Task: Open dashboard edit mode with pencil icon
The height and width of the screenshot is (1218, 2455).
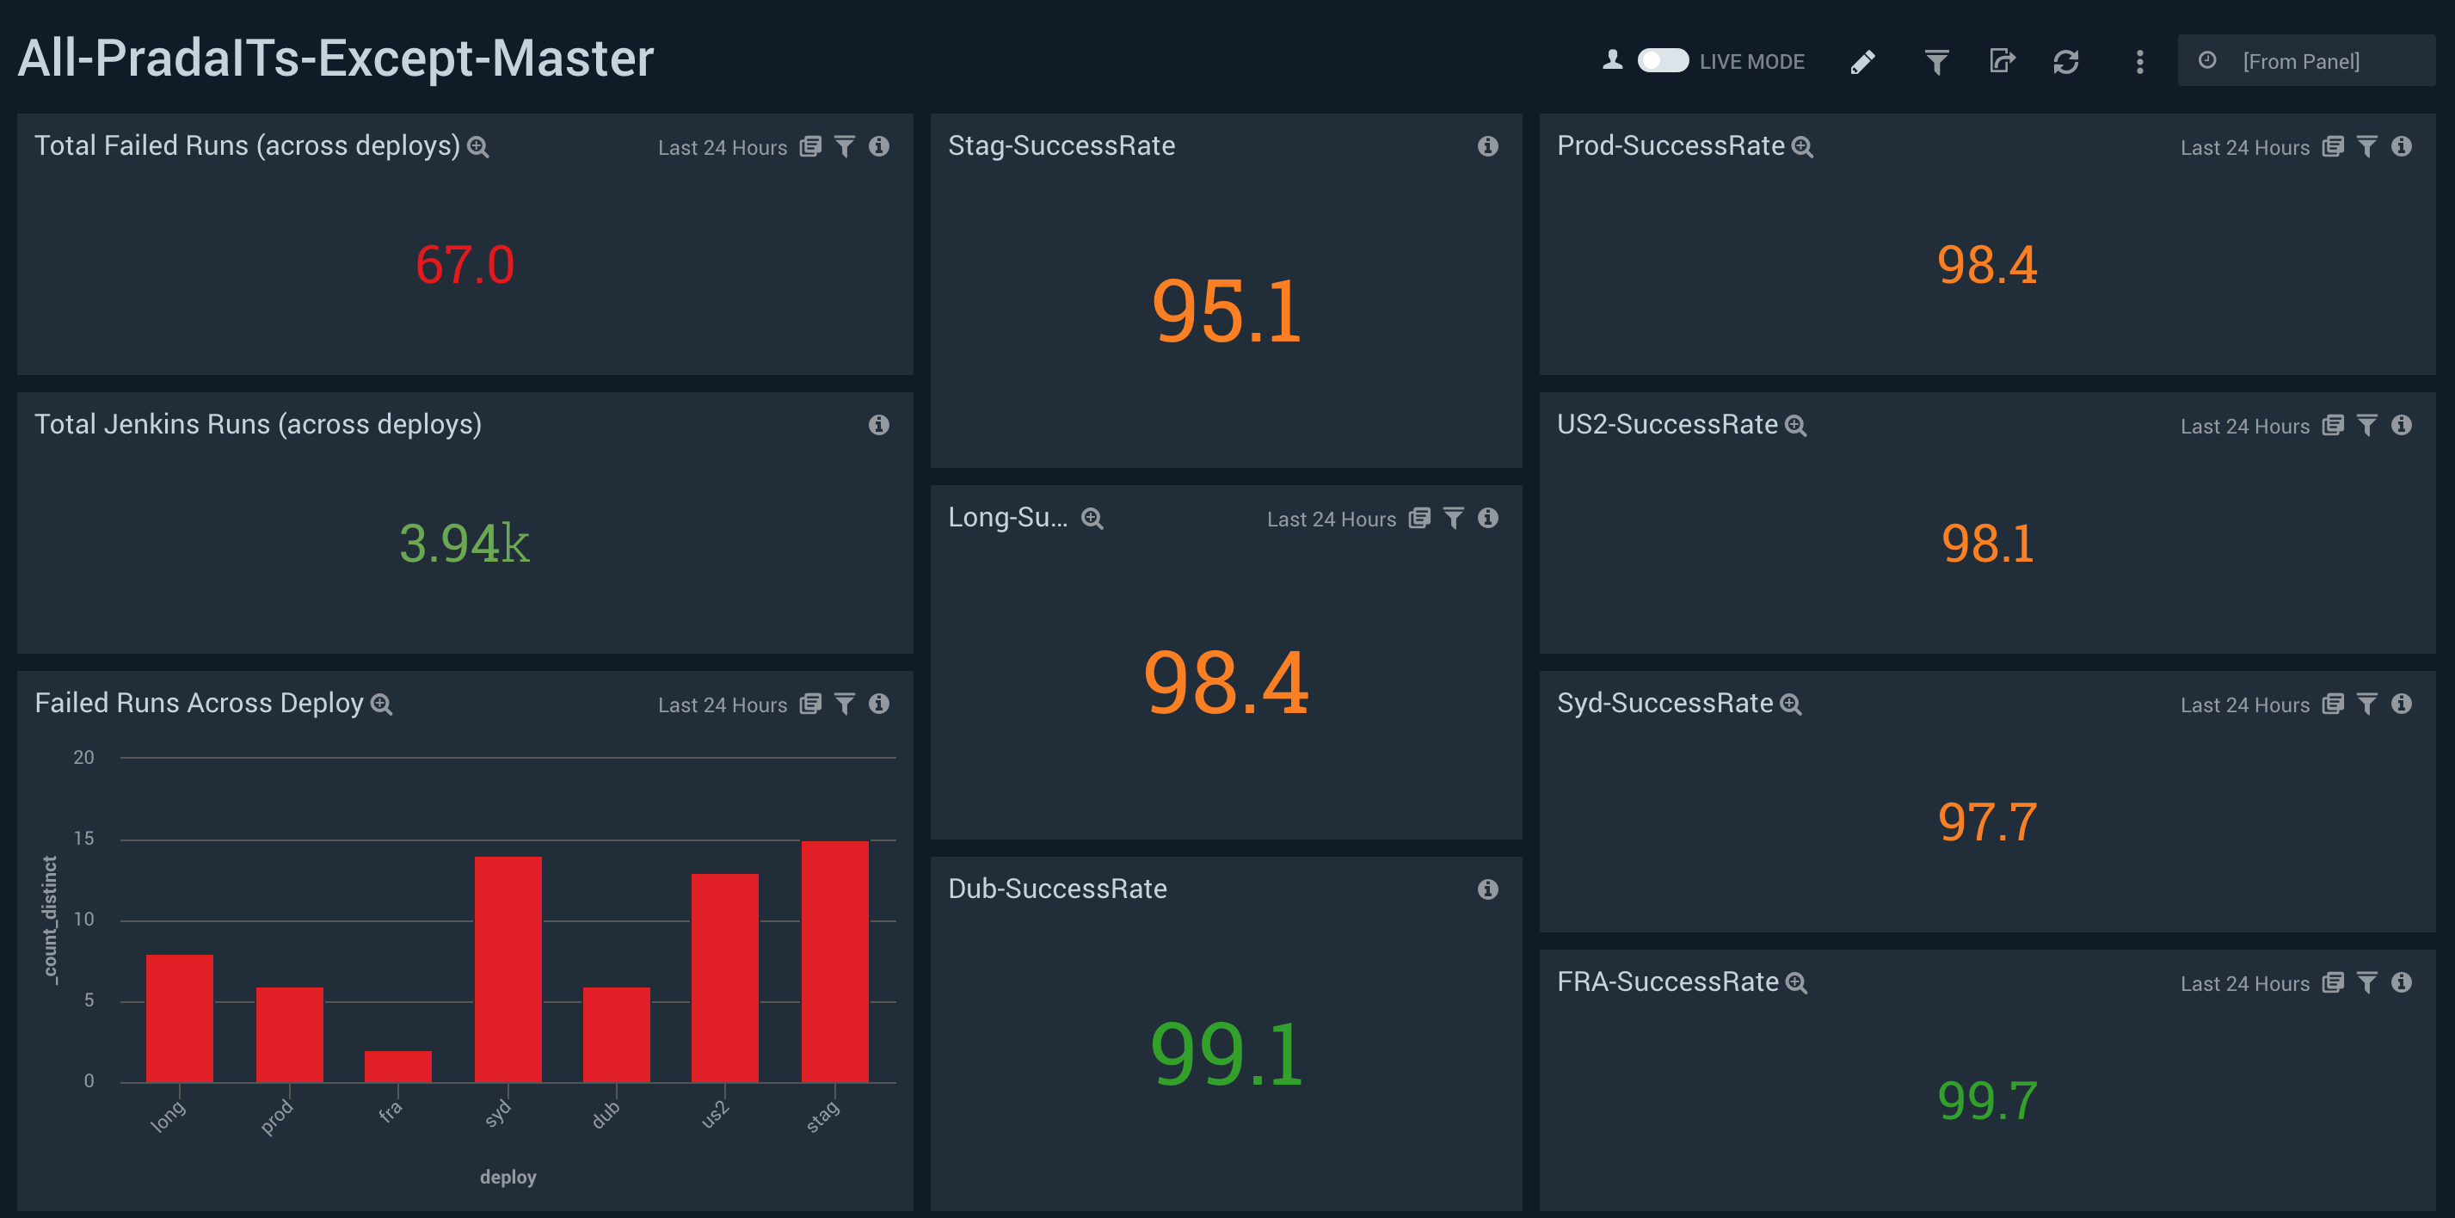Action: pos(1862,62)
